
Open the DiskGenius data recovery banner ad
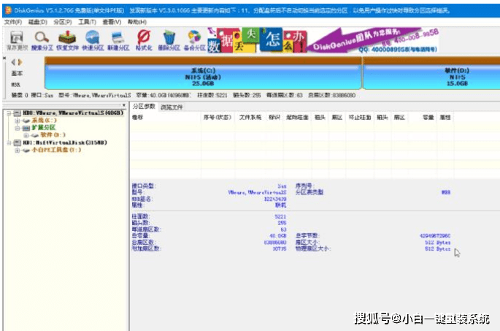(323, 40)
